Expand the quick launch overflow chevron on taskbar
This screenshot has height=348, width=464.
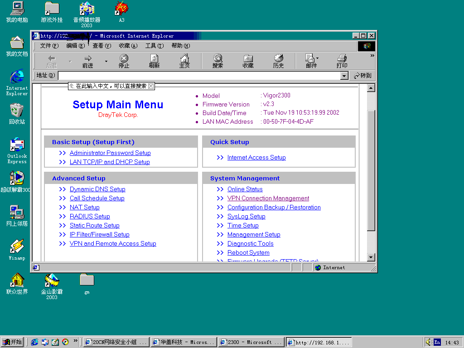76,341
